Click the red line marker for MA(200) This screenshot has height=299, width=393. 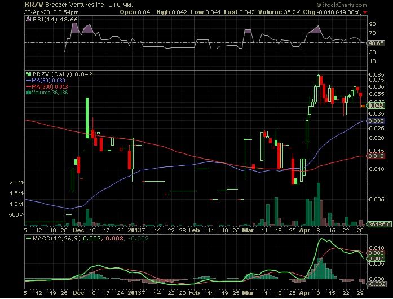point(29,86)
